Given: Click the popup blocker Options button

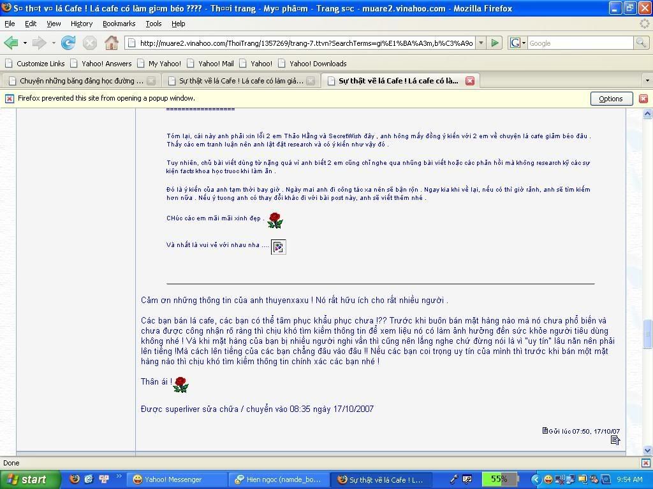Looking at the screenshot, I should point(610,99).
